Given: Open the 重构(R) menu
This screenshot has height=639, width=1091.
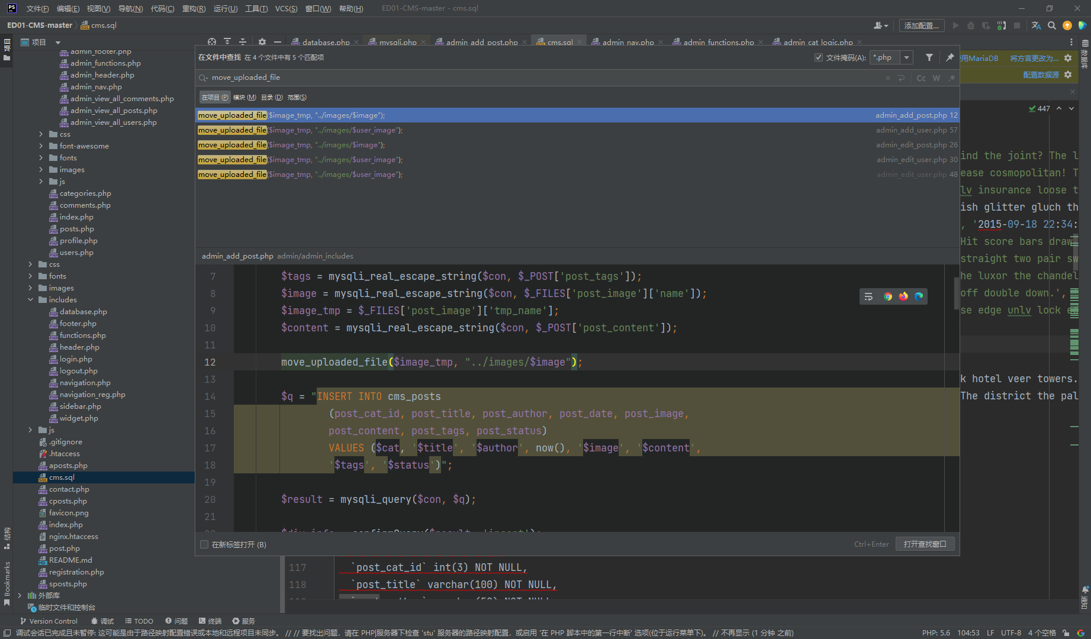Looking at the screenshot, I should pos(194,8).
